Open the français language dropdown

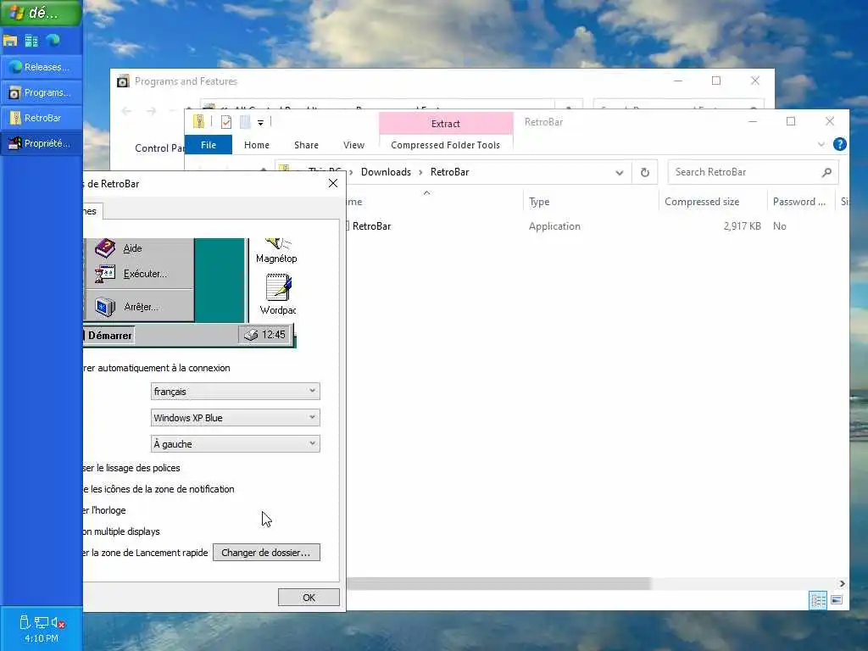coord(236,392)
